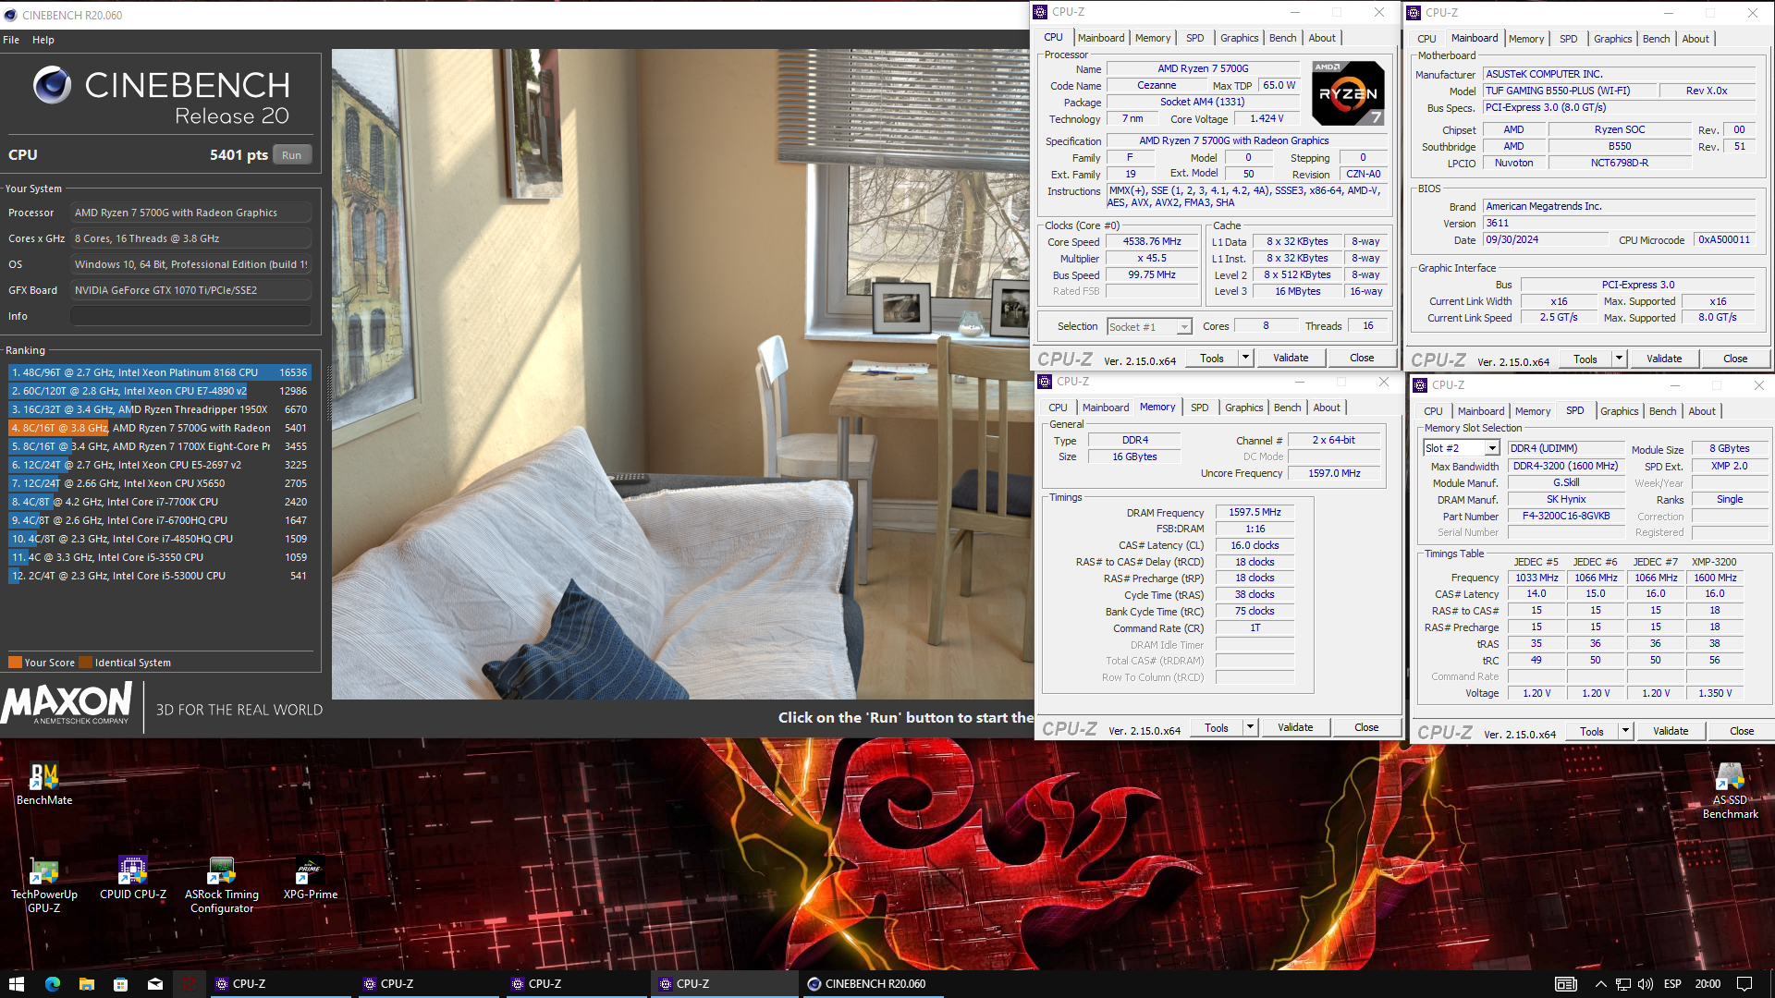
Task: Click the GFX Board field in Cinebench
Action: tap(191, 290)
